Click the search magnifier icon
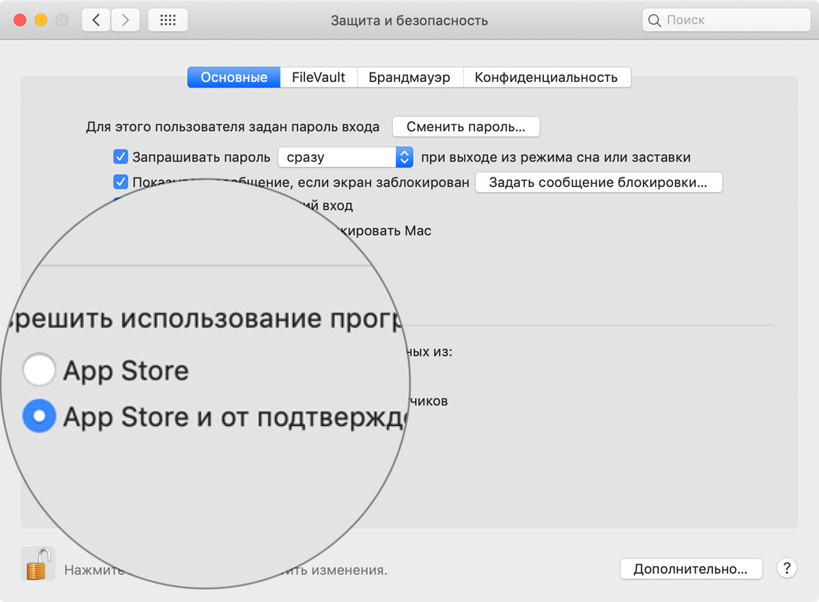Screen dimensions: 819x602 coord(655,20)
